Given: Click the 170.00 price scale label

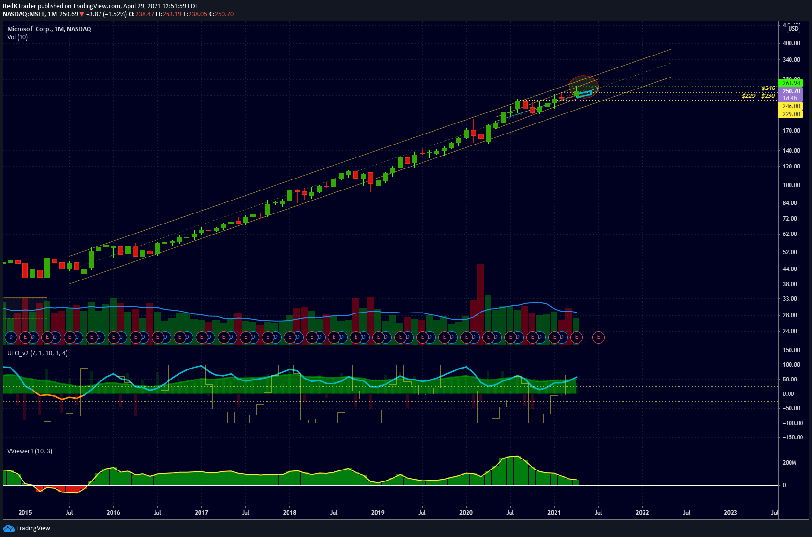Looking at the screenshot, I should point(791,131).
